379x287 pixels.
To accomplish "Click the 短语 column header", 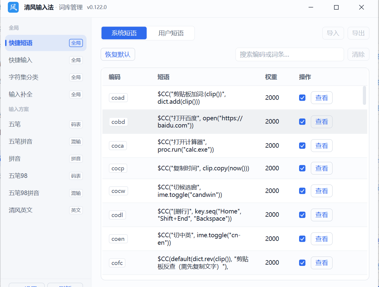I will tap(163, 77).
